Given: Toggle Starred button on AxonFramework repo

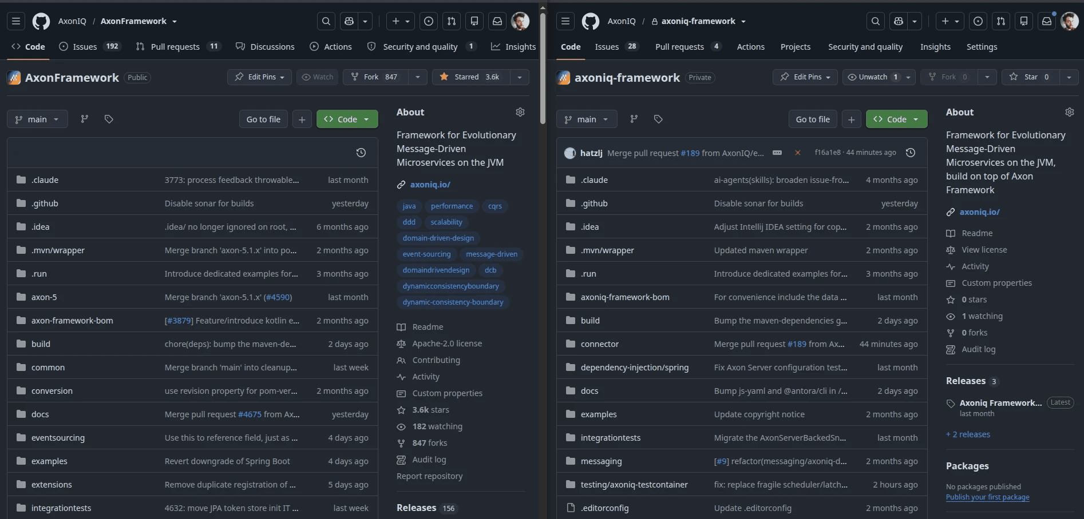Looking at the screenshot, I should pos(470,77).
